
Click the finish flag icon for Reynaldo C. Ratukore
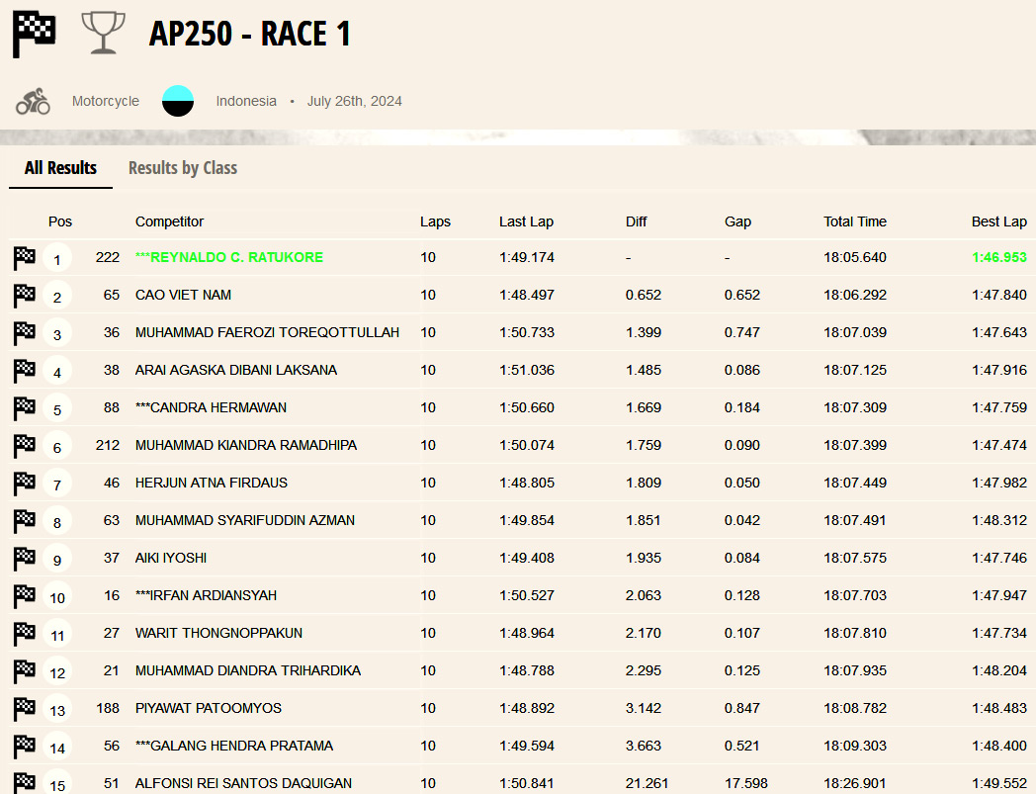25,258
